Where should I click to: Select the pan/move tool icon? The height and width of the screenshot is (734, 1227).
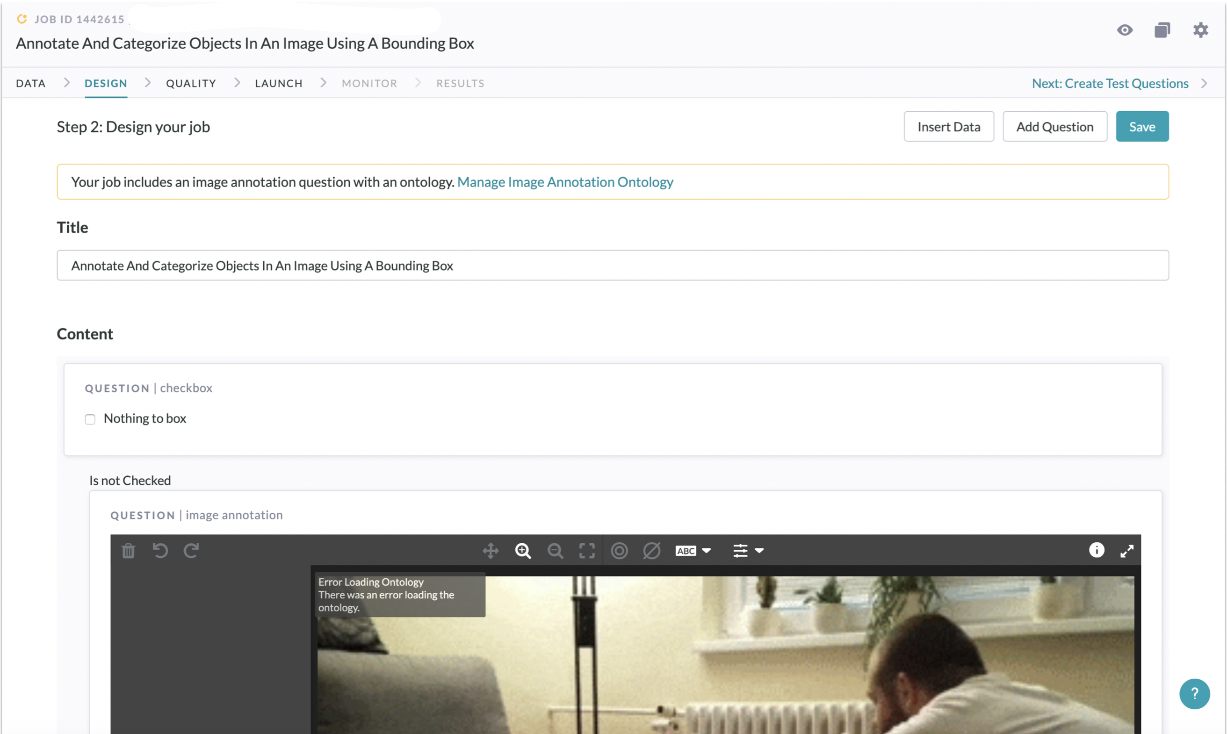click(490, 551)
